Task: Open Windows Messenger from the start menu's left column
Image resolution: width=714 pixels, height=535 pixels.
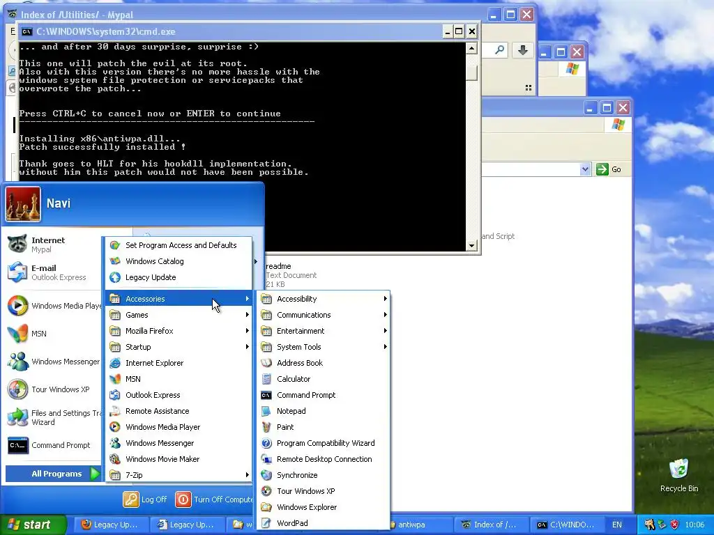Action: [x=53, y=362]
